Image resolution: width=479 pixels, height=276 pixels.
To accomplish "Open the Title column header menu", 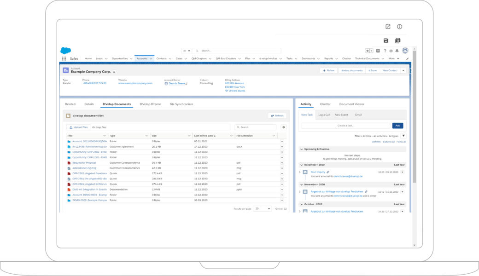I will pos(104,136).
